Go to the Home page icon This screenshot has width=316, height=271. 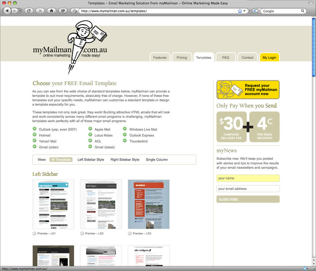52,11
